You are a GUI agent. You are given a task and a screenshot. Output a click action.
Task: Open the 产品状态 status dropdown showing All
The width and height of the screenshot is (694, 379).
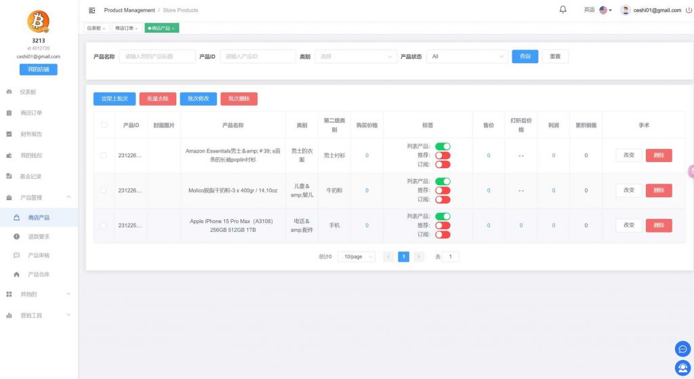click(x=467, y=56)
